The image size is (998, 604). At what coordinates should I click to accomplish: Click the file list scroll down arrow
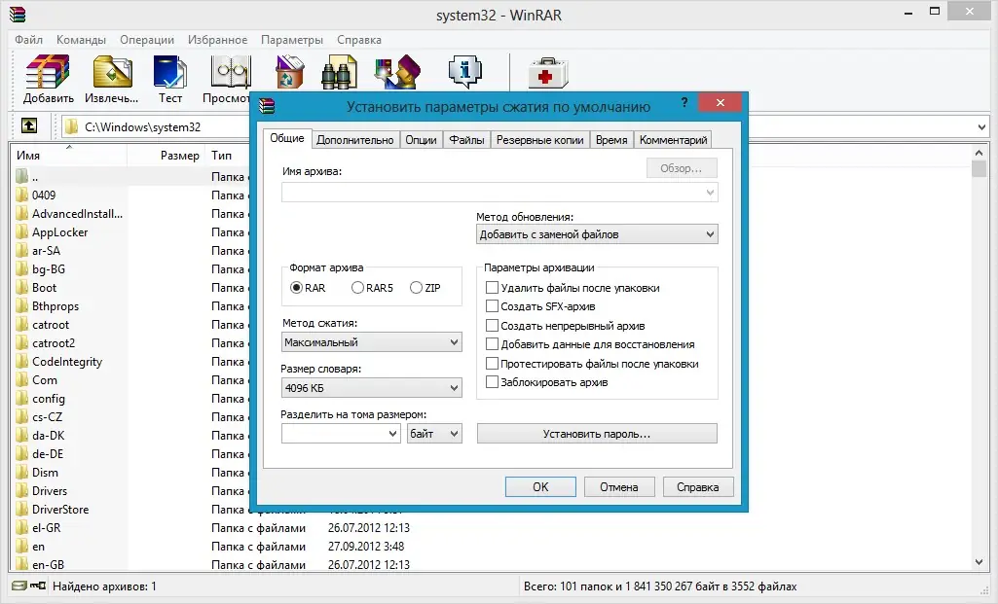pyautogui.click(x=979, y=561)
